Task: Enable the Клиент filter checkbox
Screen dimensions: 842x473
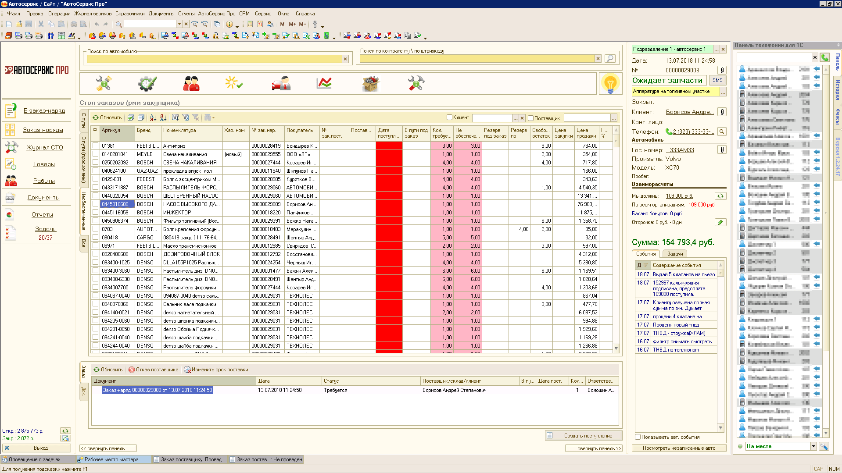Action: pos(449,117)
